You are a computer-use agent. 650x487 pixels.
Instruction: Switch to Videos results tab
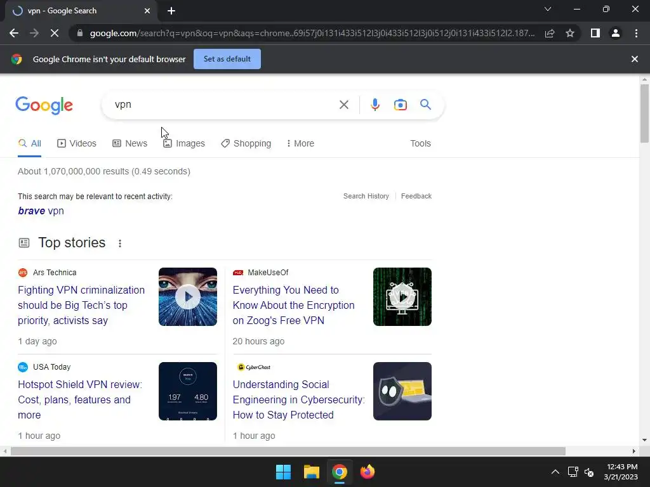click(x=77, y=144)
